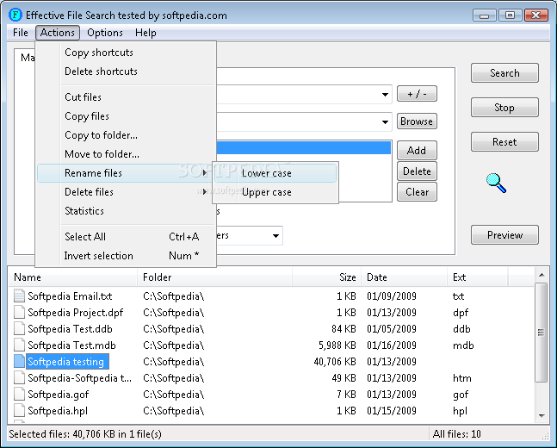Click the Preview button
Image resolution: width=557 pixels, height=448 pixels.
[x=504, y=234]
